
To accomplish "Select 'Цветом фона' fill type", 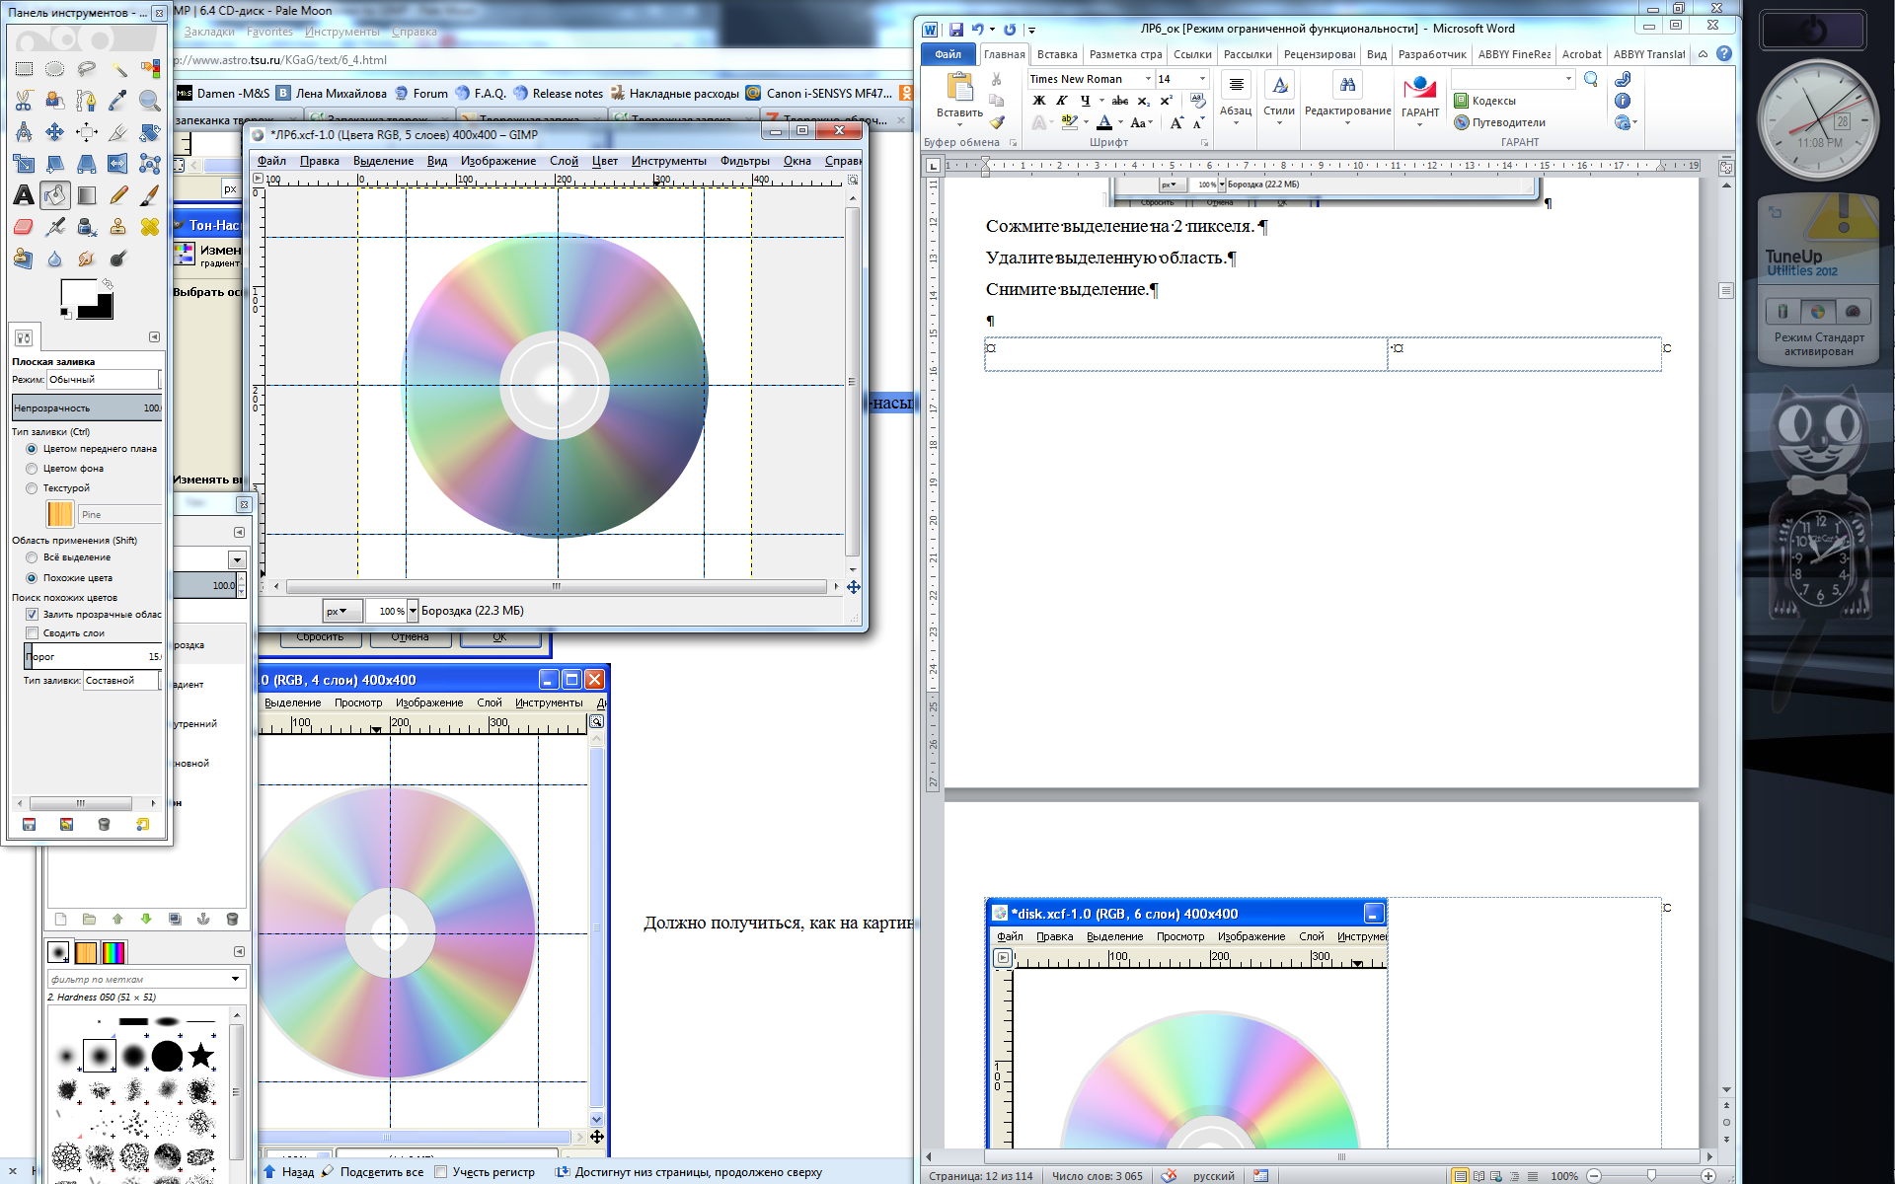I will tap(32, 469).
